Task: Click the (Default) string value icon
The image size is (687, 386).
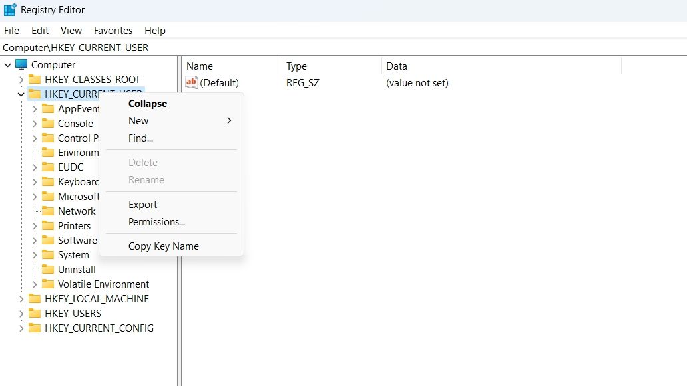Action: tap(192, 82)
